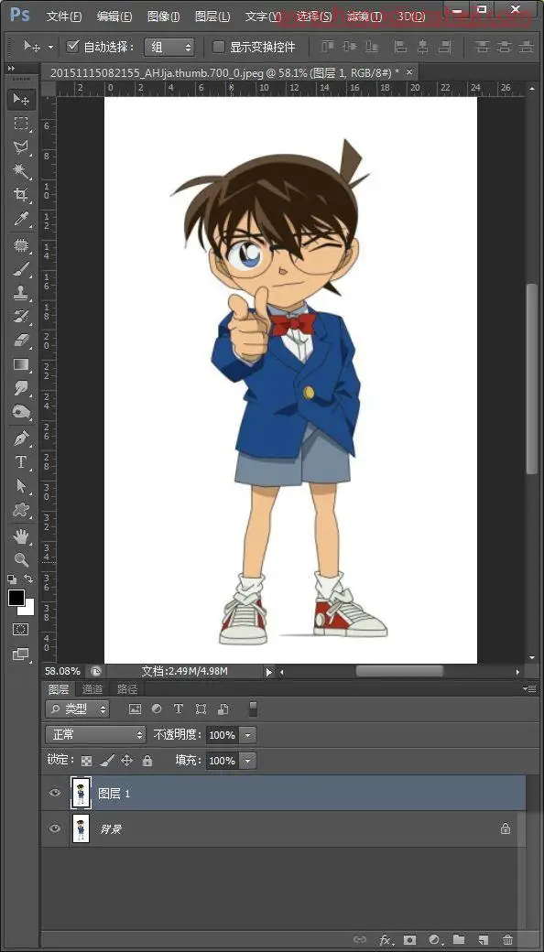The height and width of the screenshot is (952, 544).
Task: Uncheck the 自动选择 checkbox
Action: pyautogui.click(x=73, y=46)
